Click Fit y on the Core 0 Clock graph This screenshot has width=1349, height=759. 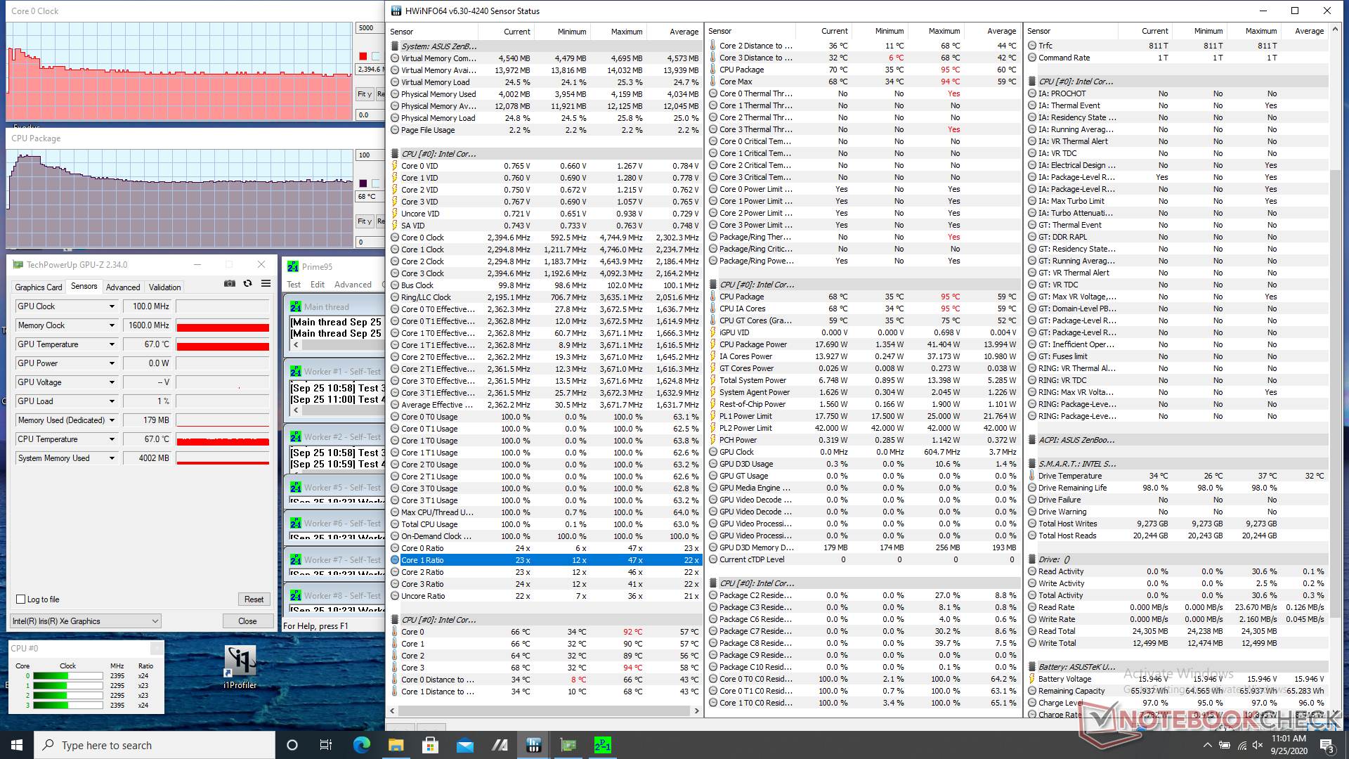click(364, 94)
